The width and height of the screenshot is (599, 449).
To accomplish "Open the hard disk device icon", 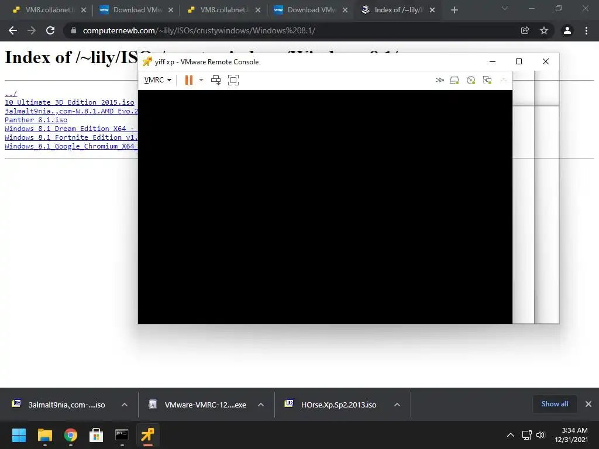I will [454, 80].
